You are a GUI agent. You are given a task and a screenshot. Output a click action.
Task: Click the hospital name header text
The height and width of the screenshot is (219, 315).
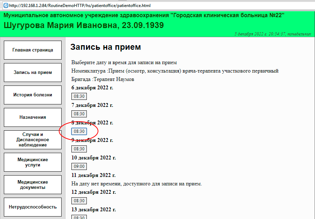coord(144,15)
